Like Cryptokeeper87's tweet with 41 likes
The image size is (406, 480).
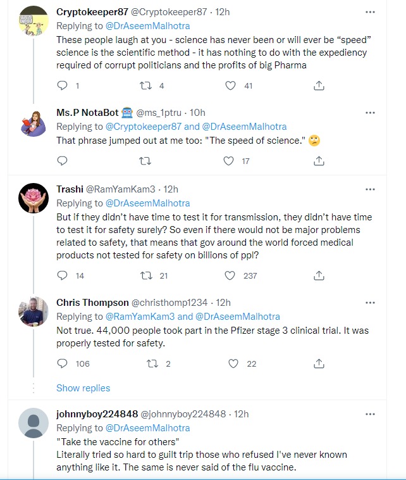pyautogui.click(x=231, y=85)
